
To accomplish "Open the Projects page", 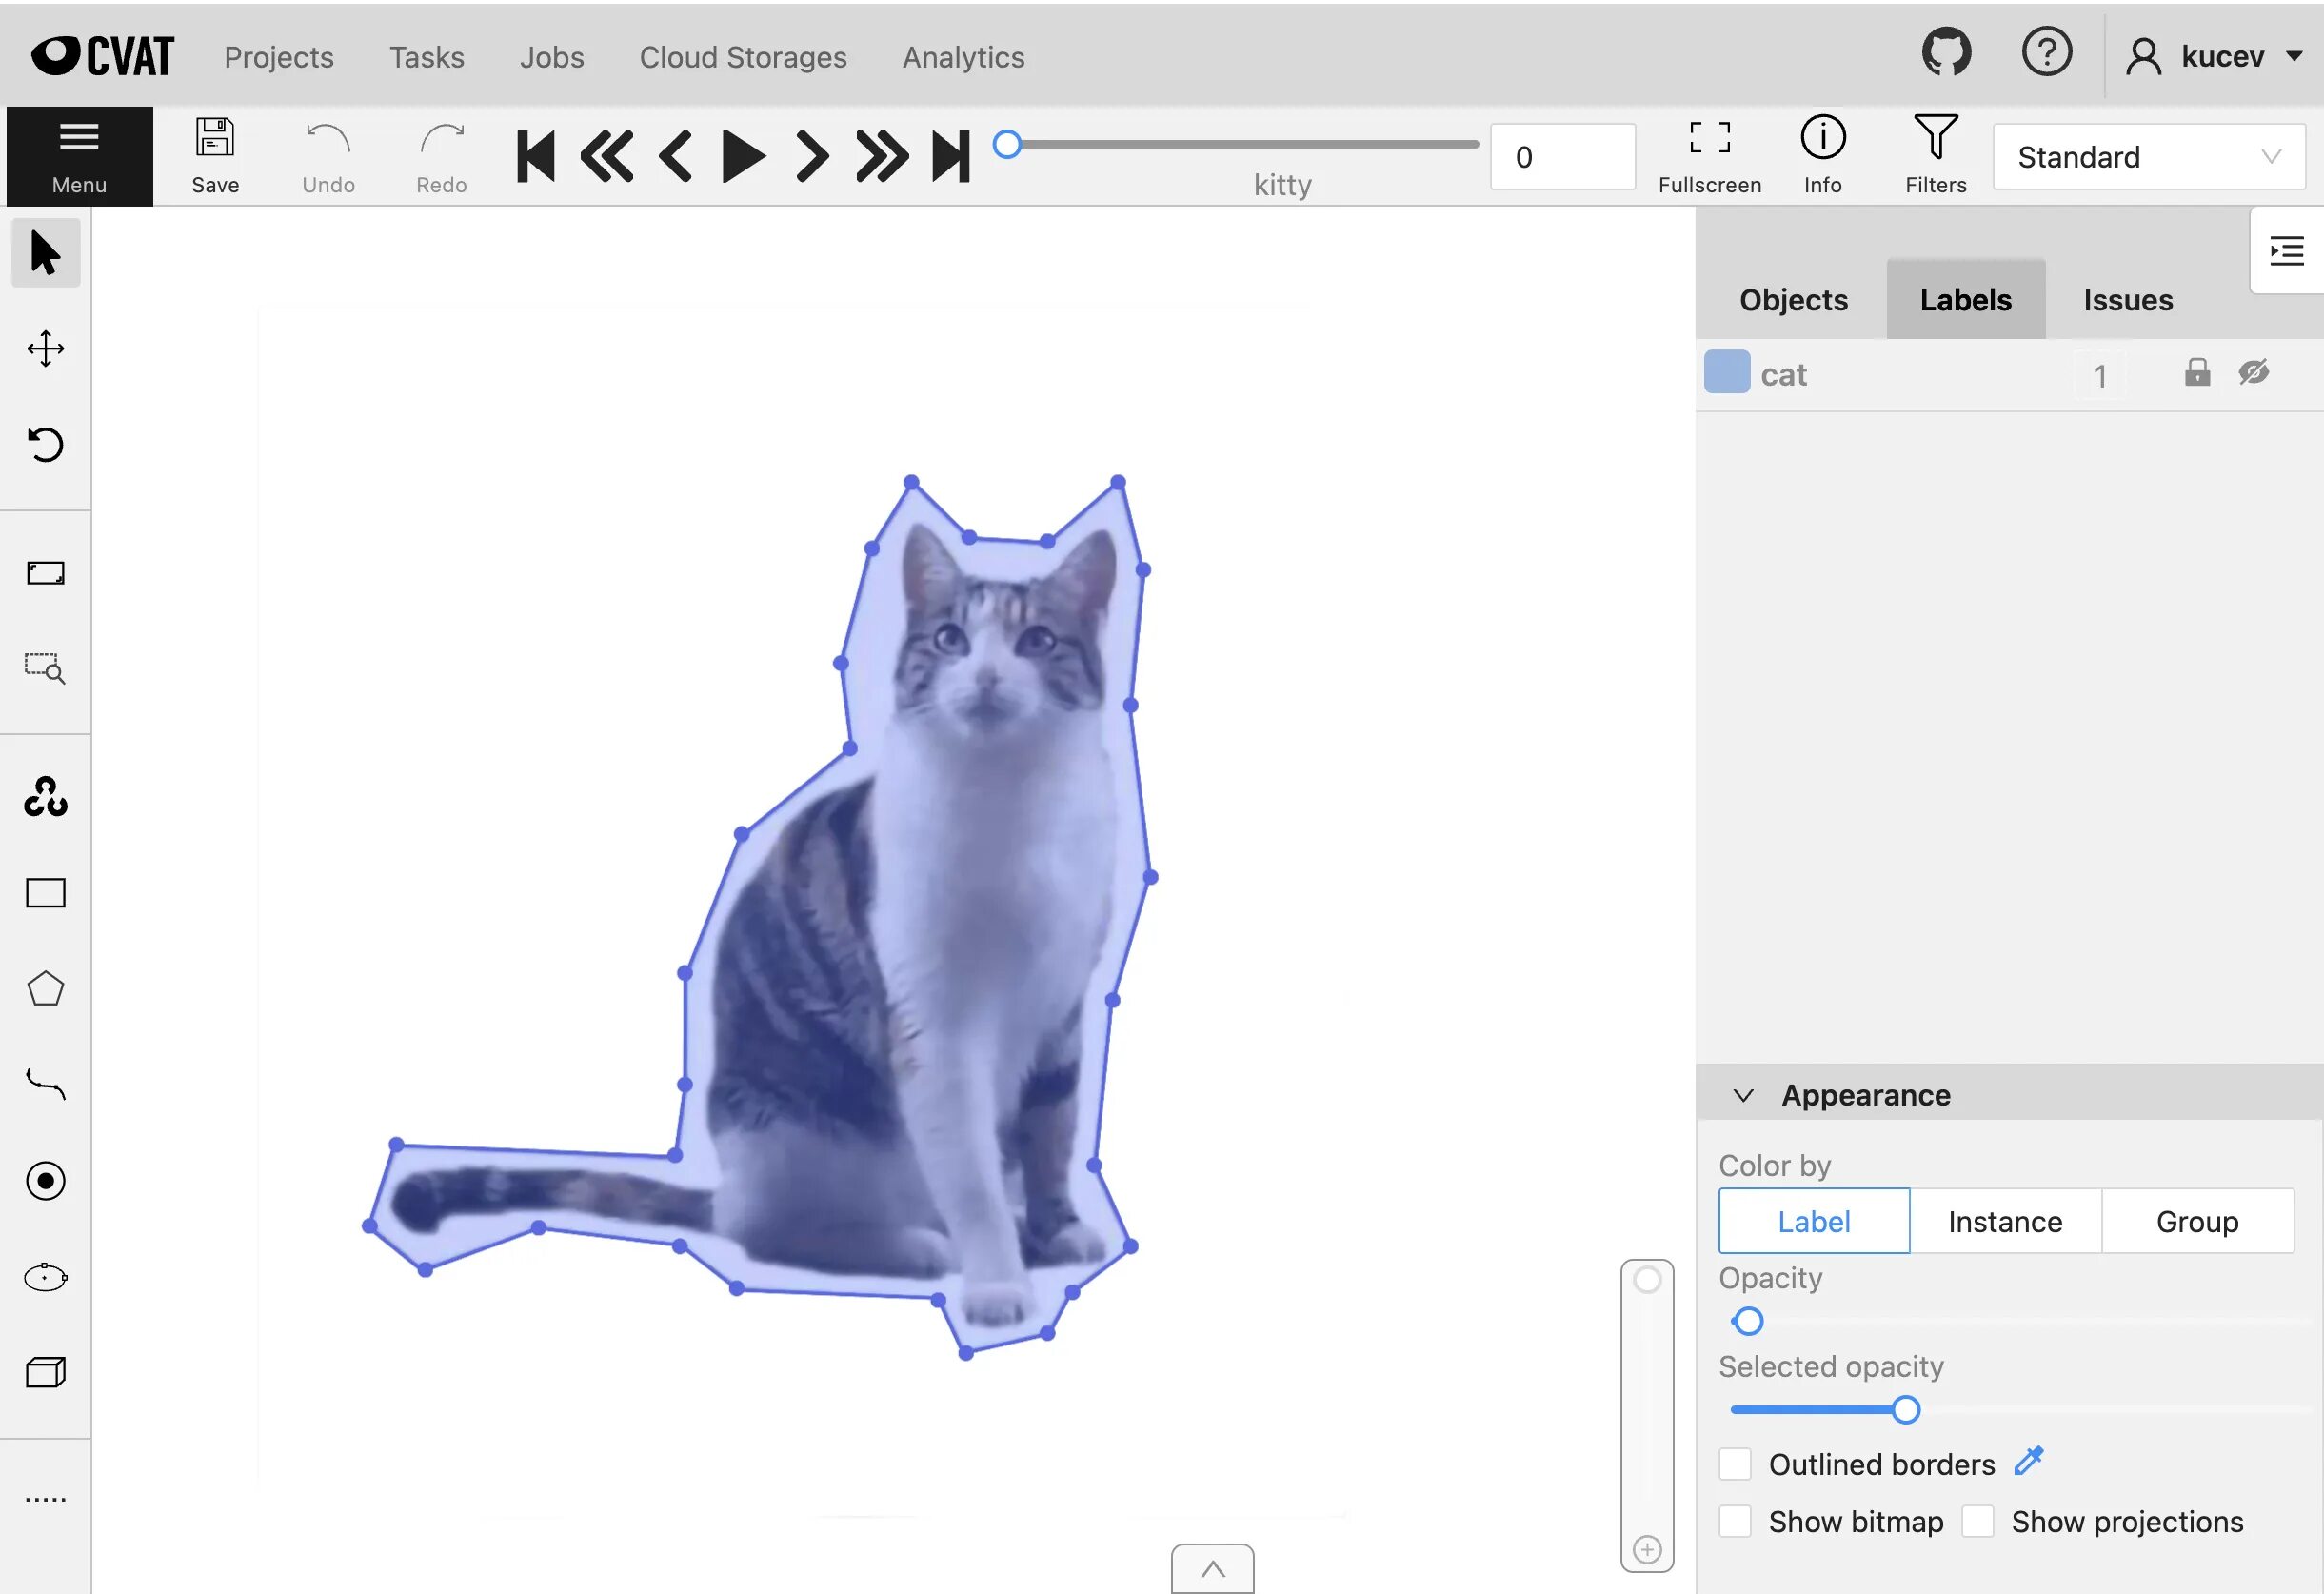I will click(x=279, y=57).
